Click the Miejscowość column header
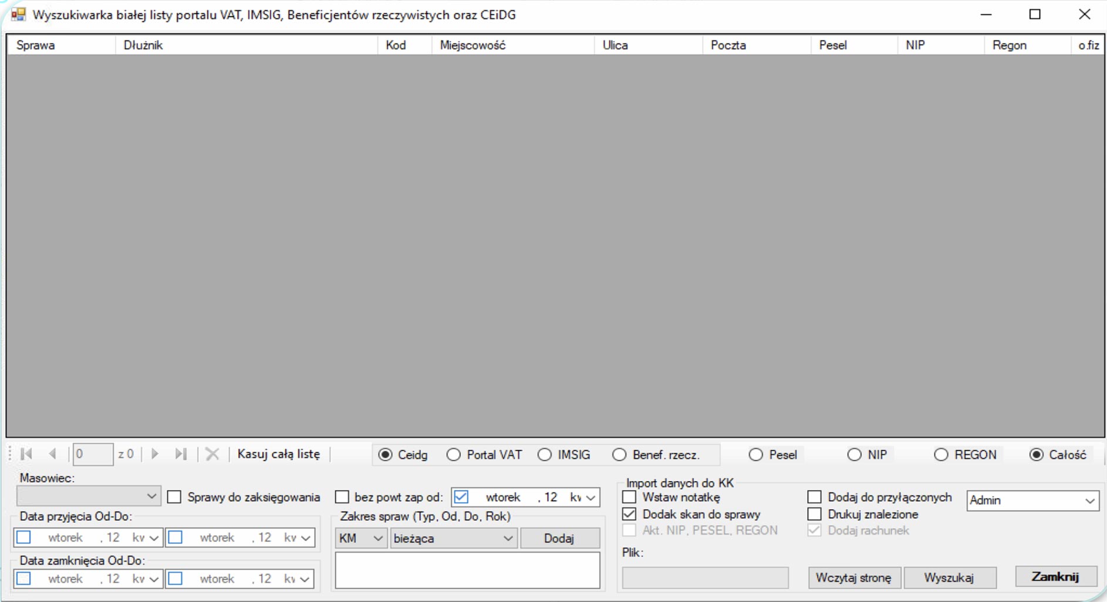The image size is (1107, 602). [x=512, y=45]
